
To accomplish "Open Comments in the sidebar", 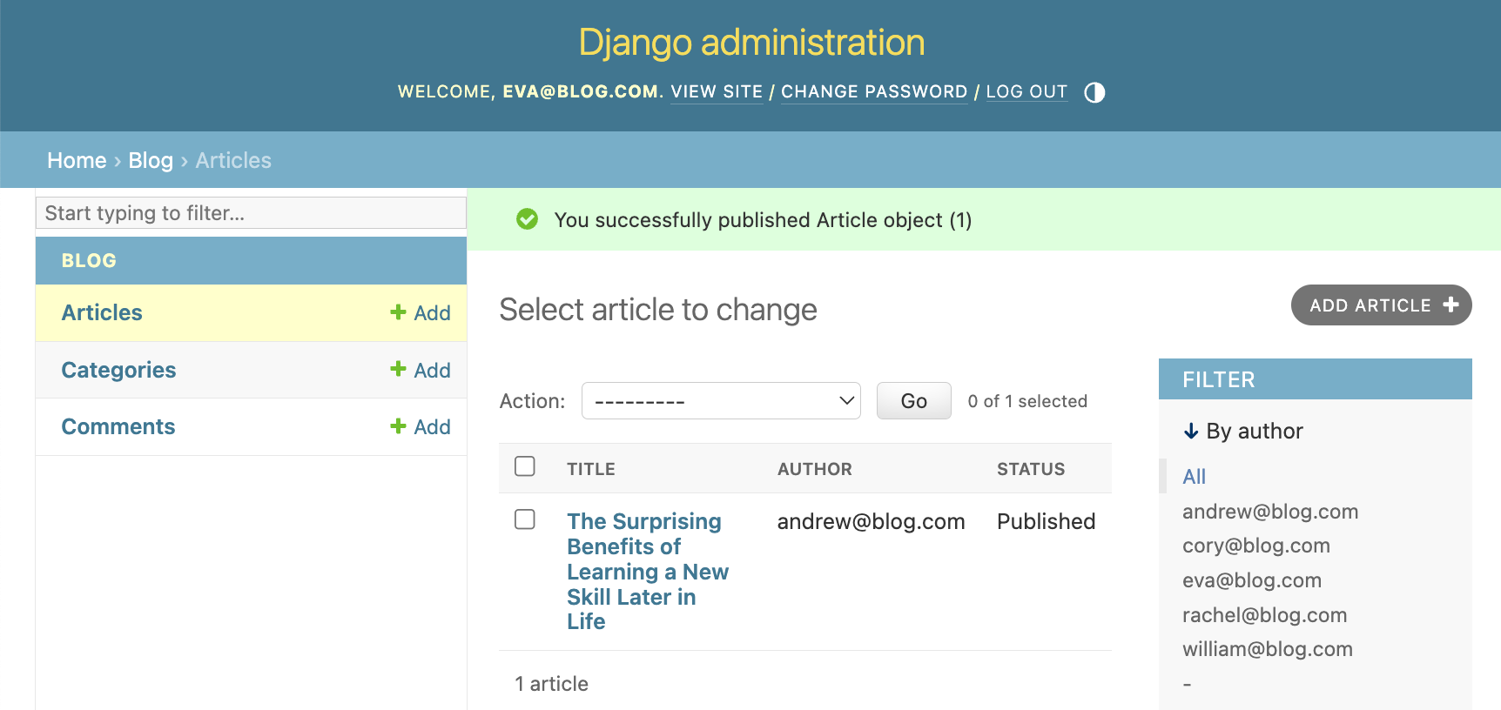I will [118, 426].
